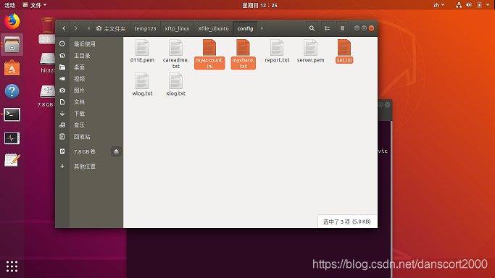
Task: Open 主目录 in the sidebar
Action: click(89, 56)
